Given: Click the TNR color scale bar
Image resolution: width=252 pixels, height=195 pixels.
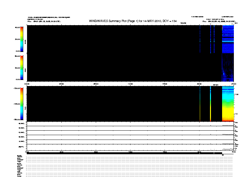Looking at the screenshot, I should (x=22, y=104).
